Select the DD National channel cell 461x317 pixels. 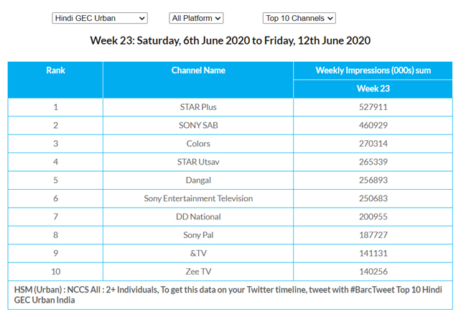198,216
